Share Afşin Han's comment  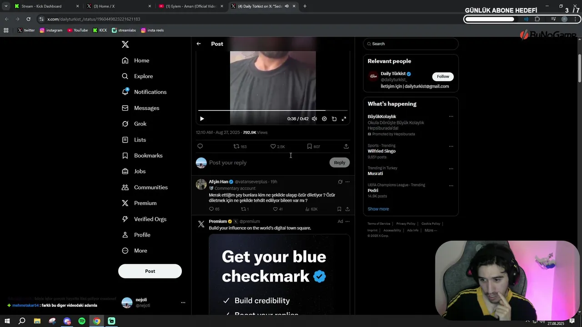point(347,209)
